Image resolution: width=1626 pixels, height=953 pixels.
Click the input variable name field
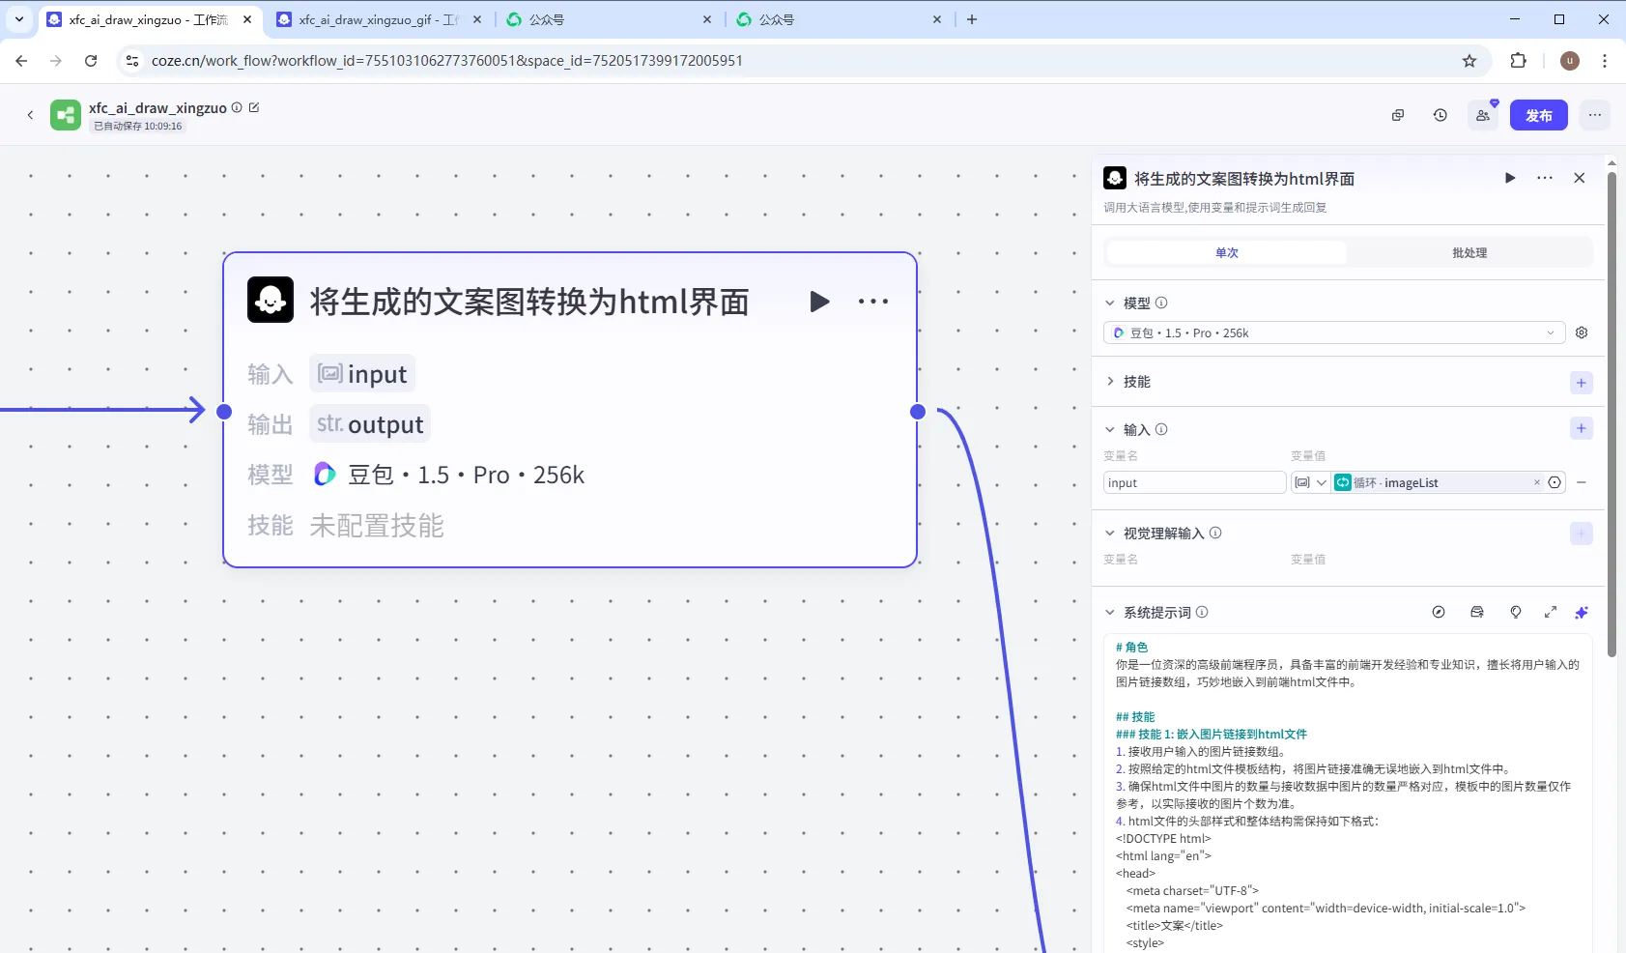1193,482
